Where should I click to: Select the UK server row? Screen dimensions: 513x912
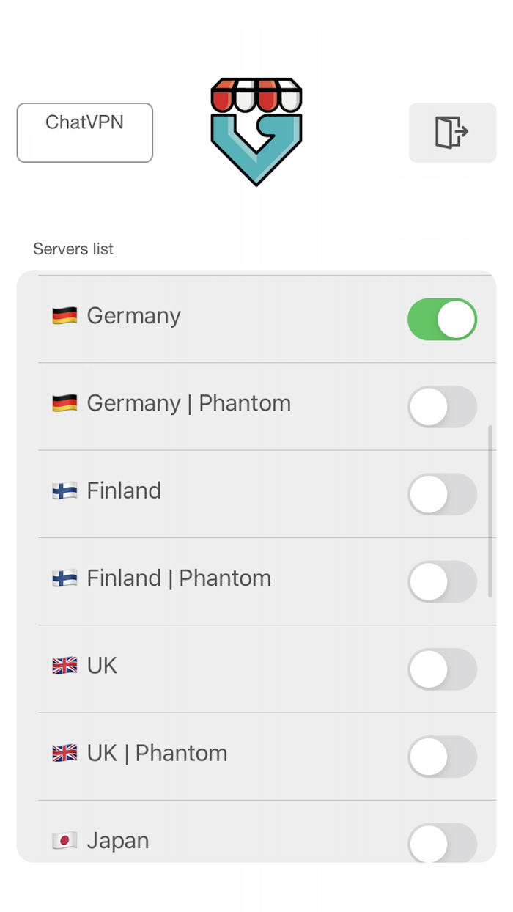(220, 666)
